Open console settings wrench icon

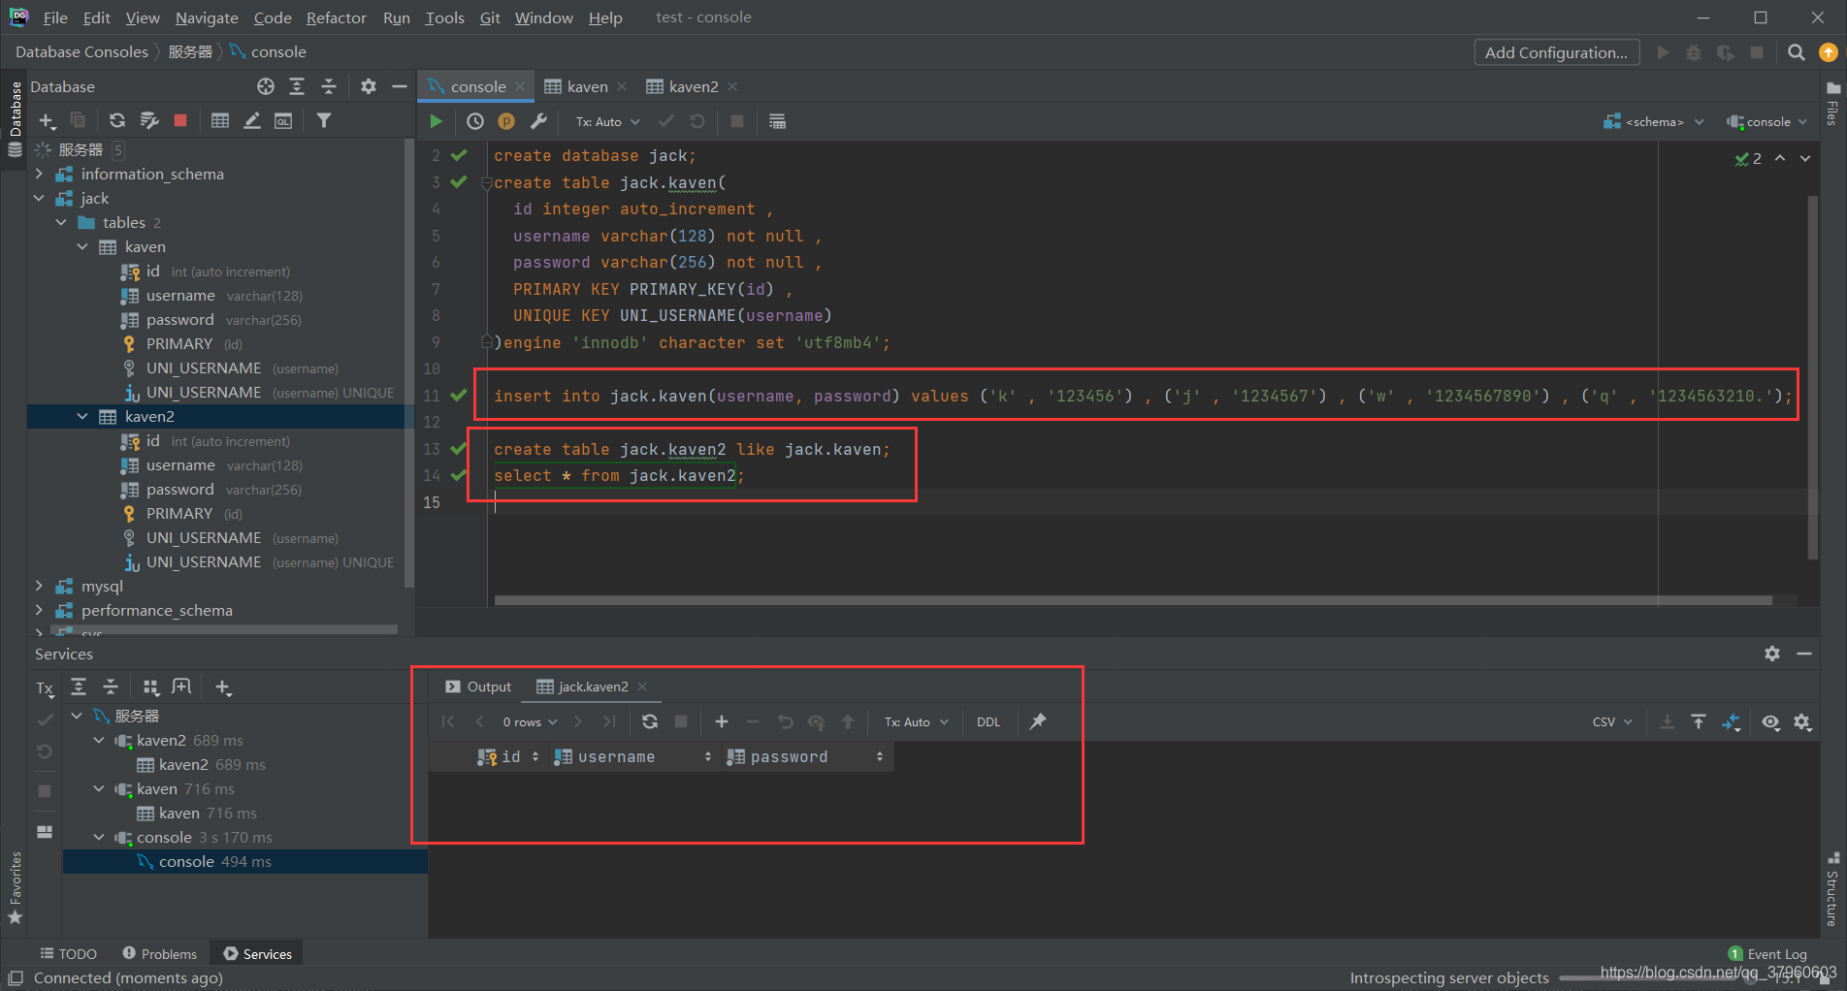pos(538,121)
